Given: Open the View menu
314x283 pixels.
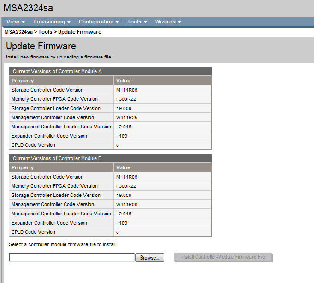Looking at the screenshot, I should [x=15, y=22].
